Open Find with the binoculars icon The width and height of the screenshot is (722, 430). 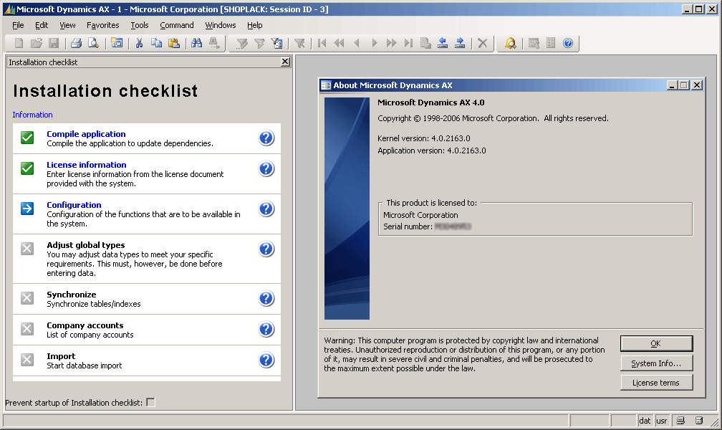pyautogui.click(x=196, y=43)
